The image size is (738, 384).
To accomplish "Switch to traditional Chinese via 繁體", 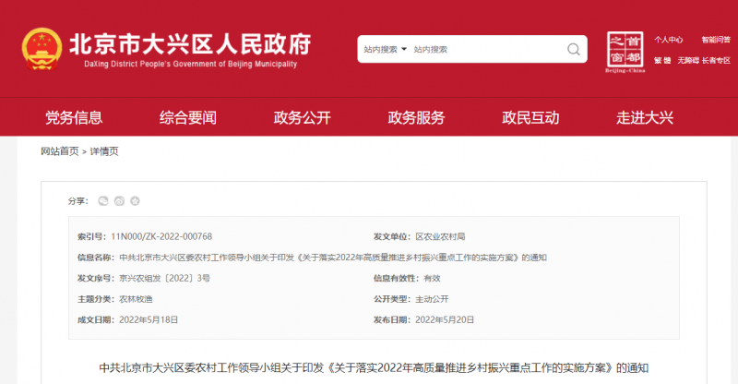I will coord(662,60).
